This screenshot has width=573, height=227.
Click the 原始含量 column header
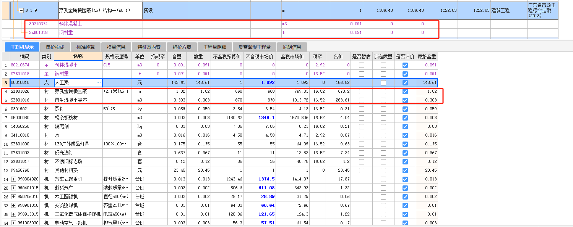pos(427,56)
